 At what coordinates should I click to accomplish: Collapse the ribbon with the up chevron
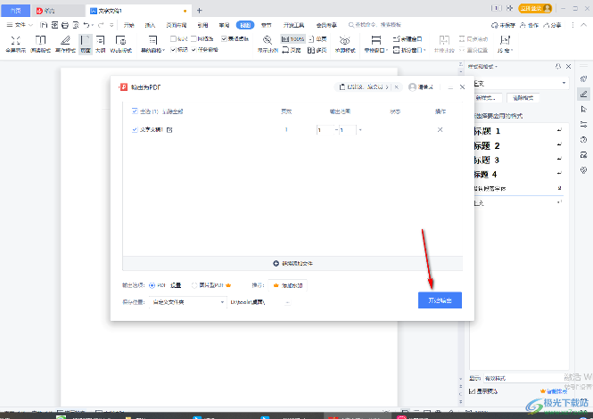click(584, 25)
